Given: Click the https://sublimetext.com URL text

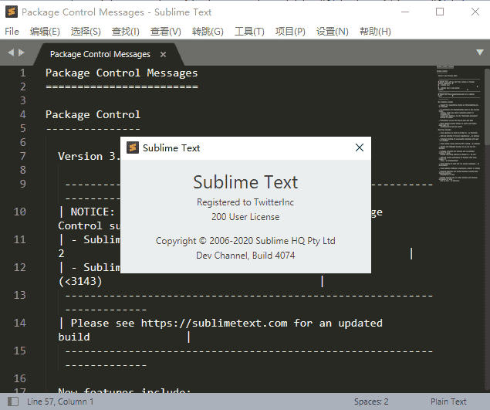Looking at the screenshot, I should (x=214, y=323).
